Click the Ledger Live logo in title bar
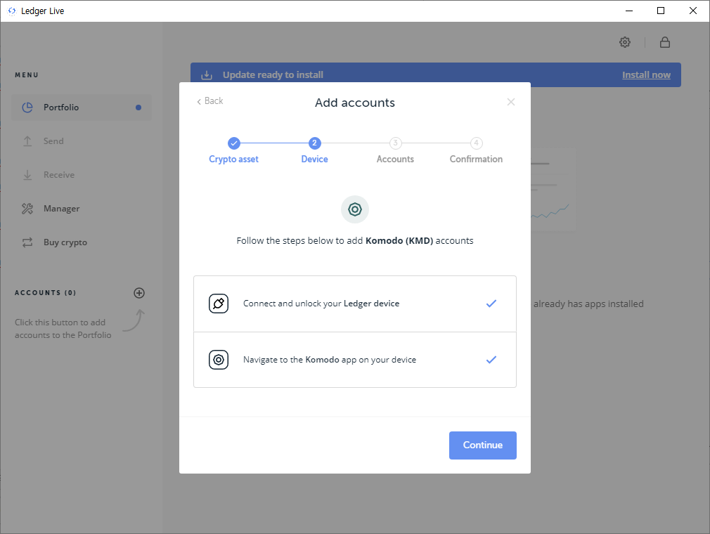The height and width of the screenshot is (534, 710). coord(12,11)
